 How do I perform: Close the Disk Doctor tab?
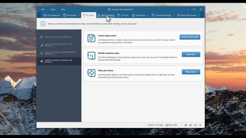coord(148,15)
